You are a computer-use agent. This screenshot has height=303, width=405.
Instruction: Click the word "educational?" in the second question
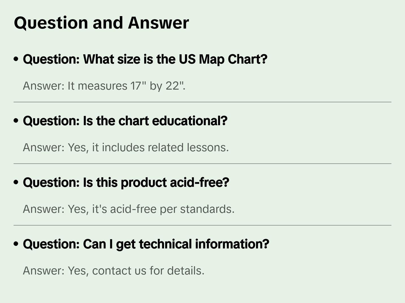189,121
